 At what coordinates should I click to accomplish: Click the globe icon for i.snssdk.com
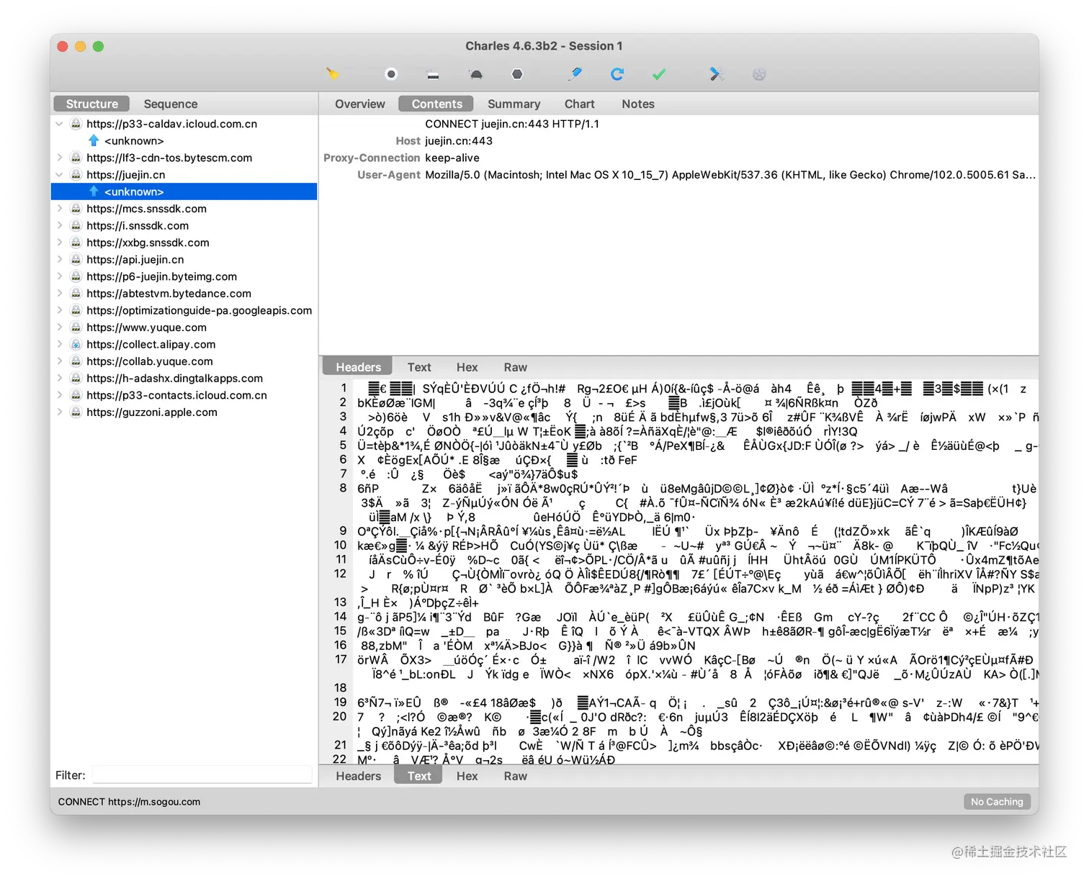click(x=76, y=225)
